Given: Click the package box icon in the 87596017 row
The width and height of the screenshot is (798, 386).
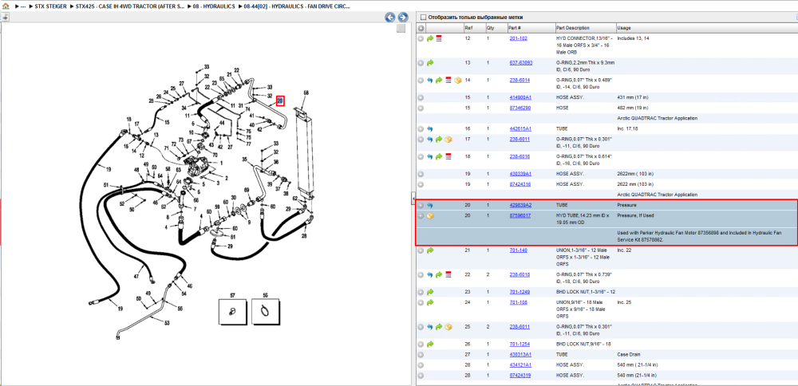Looking at the screenshot, I should click(430, 216).
